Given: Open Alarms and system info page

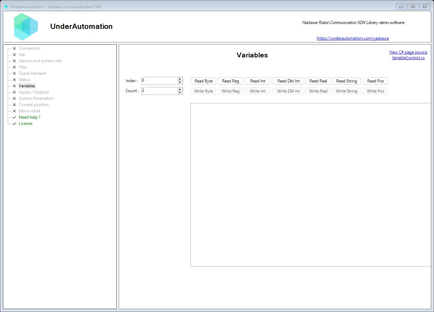Looking at the screenshot, I should 40,61.
